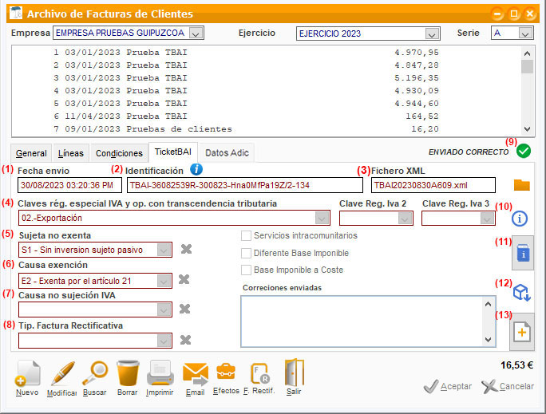Click the Modificar pencil icon
Image resolution: width=546 pixels, height=414 pixels.
[63, 373]
